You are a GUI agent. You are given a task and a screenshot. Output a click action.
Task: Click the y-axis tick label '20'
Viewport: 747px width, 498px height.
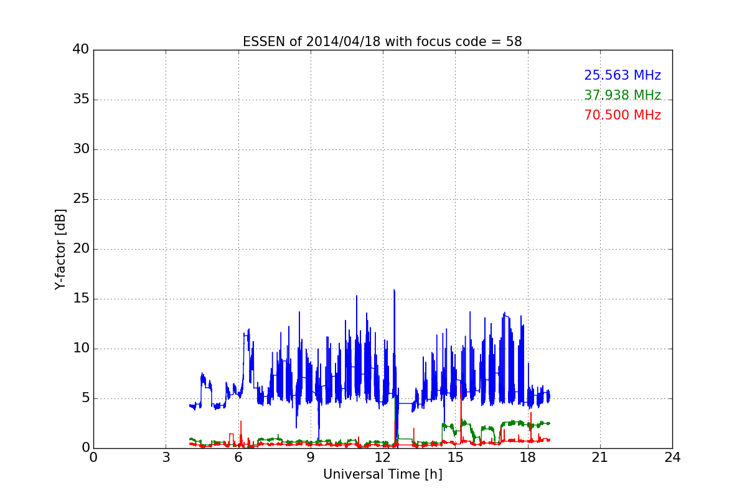click(x=81, y=249)
